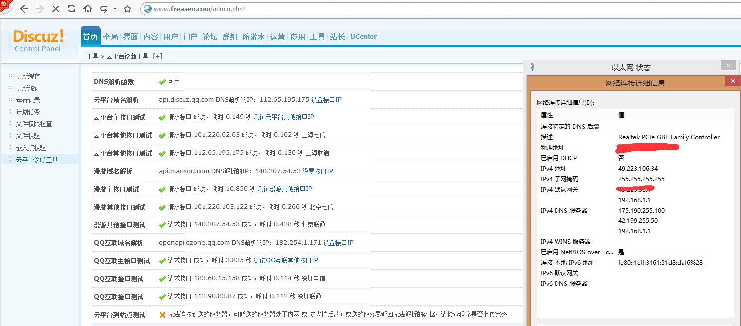Click 设置接口IP link for openapi.qzone.qq.com
Viewport: 741px width, 326px height.
click(338, 243)
